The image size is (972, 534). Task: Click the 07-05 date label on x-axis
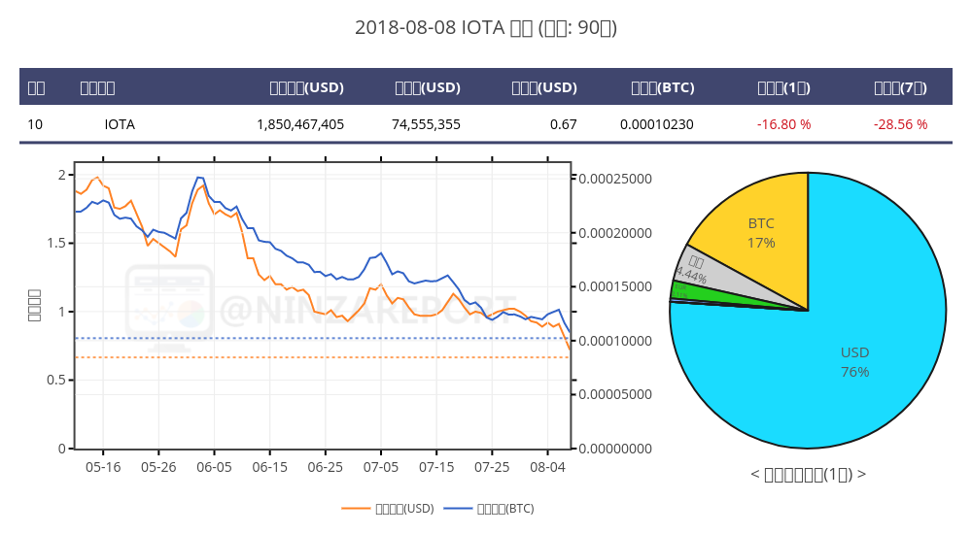381,467
